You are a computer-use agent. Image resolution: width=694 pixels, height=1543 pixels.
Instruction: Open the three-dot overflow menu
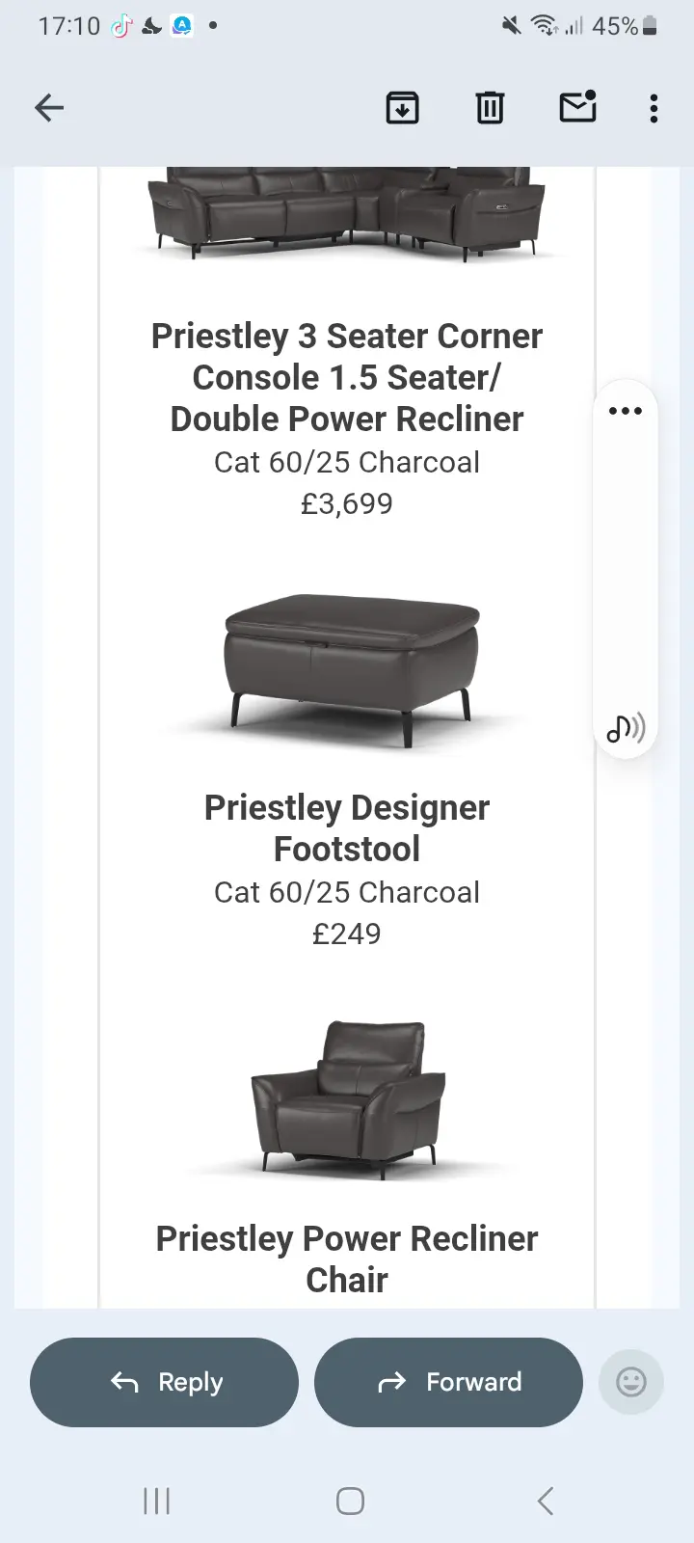(x=654, y=108)
